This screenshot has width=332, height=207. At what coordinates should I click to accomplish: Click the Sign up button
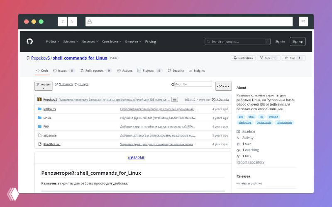(297, 41)
